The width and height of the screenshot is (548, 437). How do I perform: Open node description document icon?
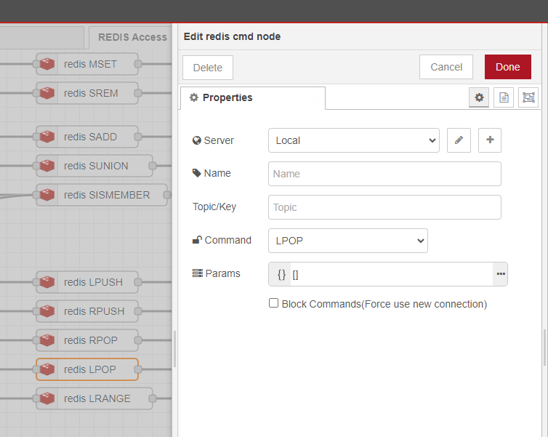(504, 97)
